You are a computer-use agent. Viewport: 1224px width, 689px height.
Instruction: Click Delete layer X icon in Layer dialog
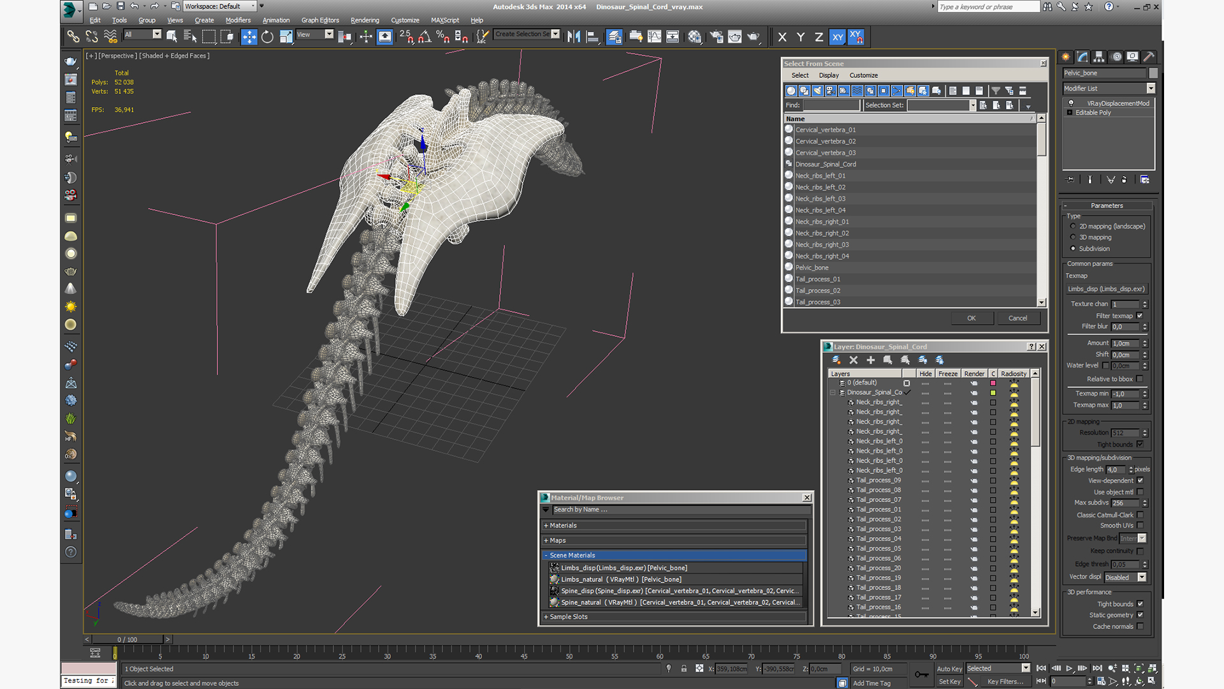[854, 360]
